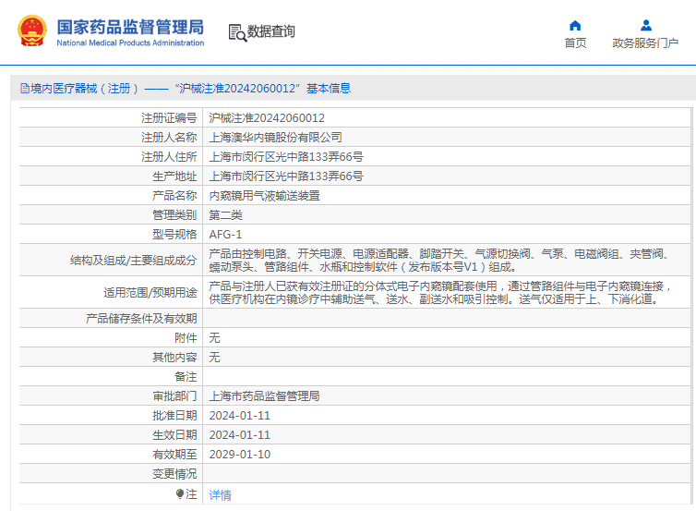696x511 pixels.
Task: Click 国家药品监督管理局 site title
Action: (x=130, y=27)
